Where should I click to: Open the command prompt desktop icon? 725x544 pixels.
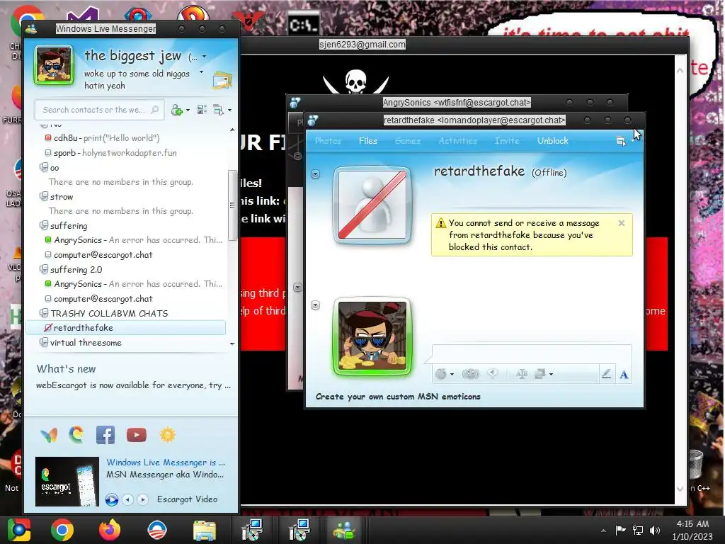pyautogui.click(x=303, y=23)
